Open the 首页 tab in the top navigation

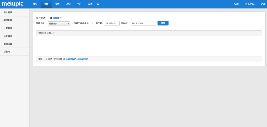point(35,4)
